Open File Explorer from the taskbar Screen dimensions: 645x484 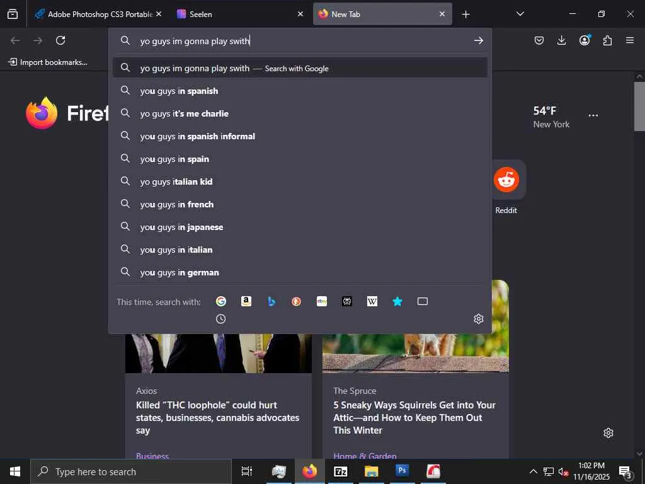point(372,471)
